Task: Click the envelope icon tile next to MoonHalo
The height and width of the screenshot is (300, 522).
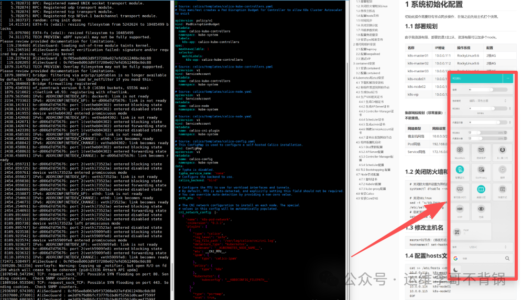Action: (481, 152)
